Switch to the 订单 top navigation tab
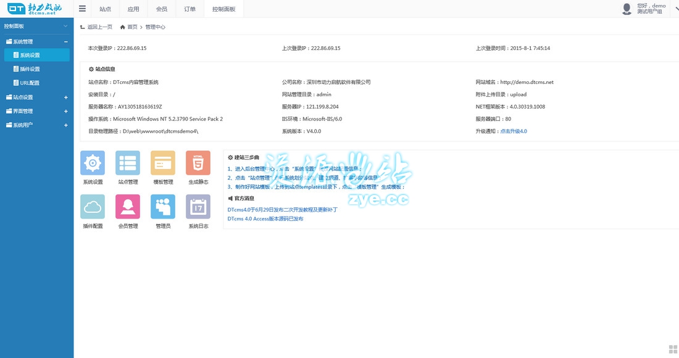 pos(190,9)
